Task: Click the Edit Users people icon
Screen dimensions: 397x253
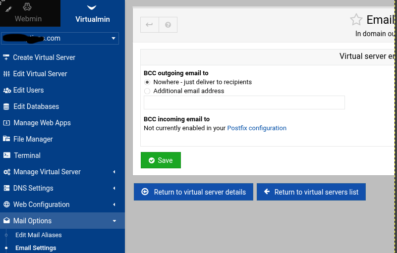Action: 7,90
